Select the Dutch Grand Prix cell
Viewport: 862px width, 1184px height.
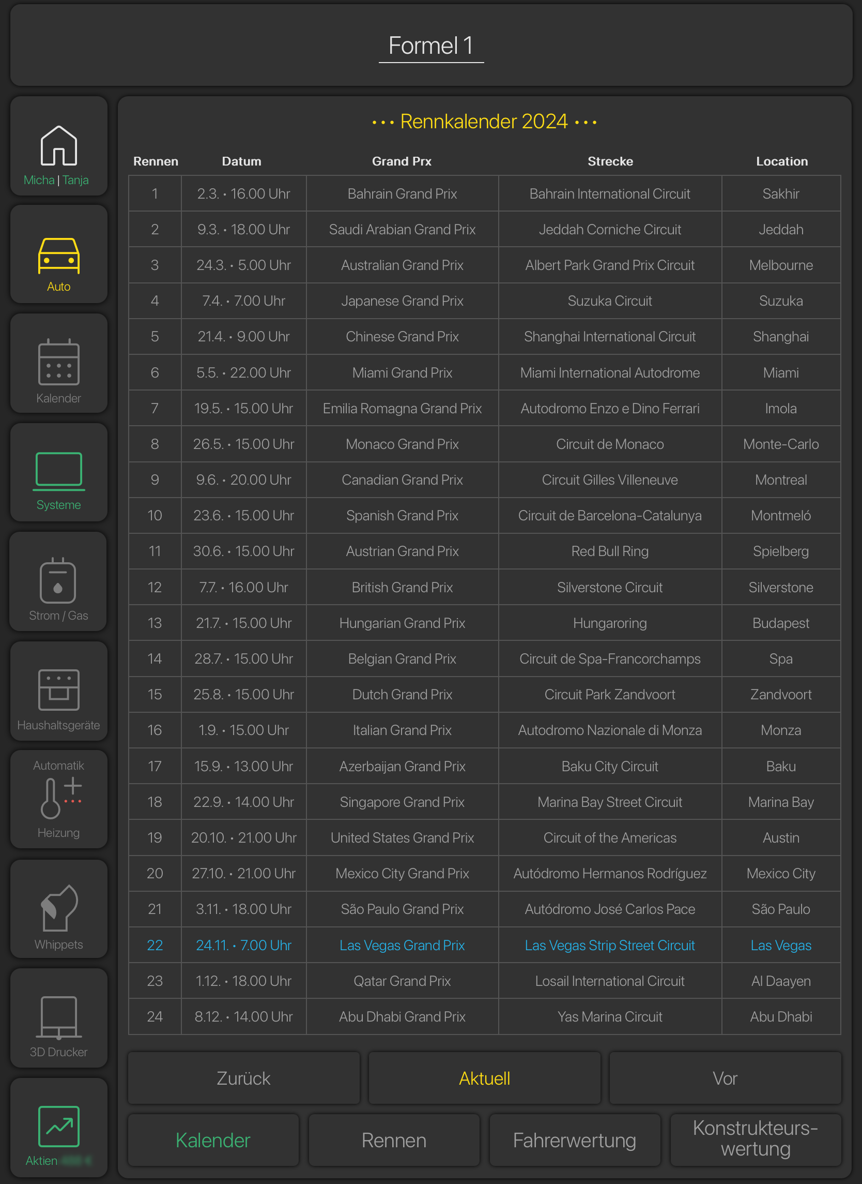[x=402, y=694]
